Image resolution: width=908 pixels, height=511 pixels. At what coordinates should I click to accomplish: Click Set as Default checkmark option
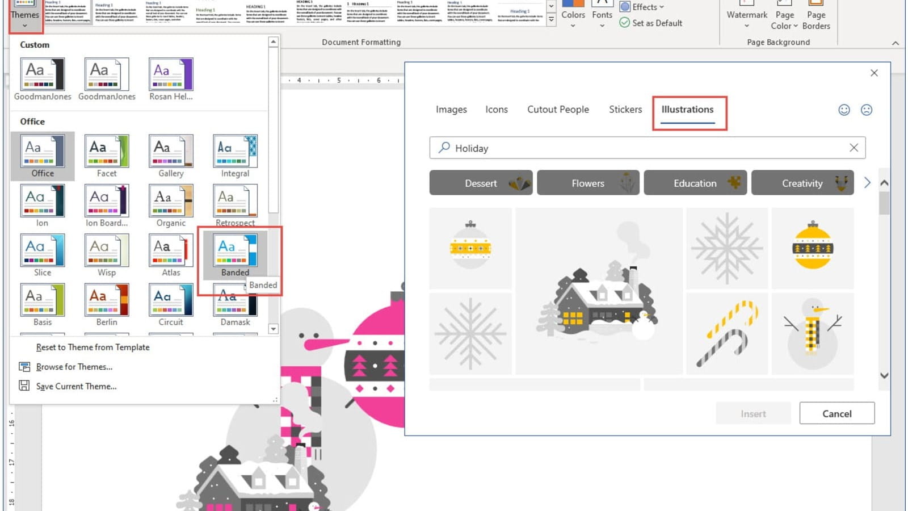click(650, 23)
